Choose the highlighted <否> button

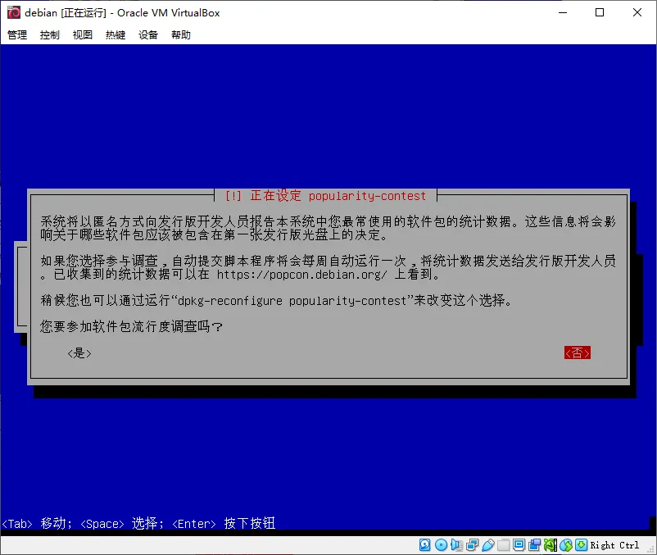(x=578, y=353)
